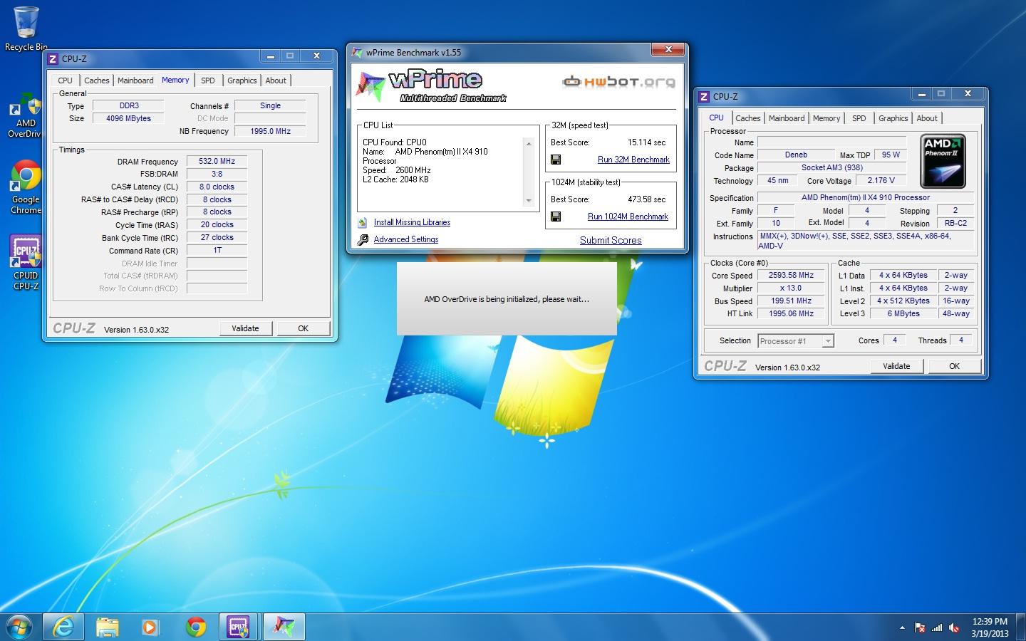This screenshot has width=1026, height=641.
Task: Click DRAM Frequency value 532.0 MHz
Action: pyautogui.click(x=217, y=161)
